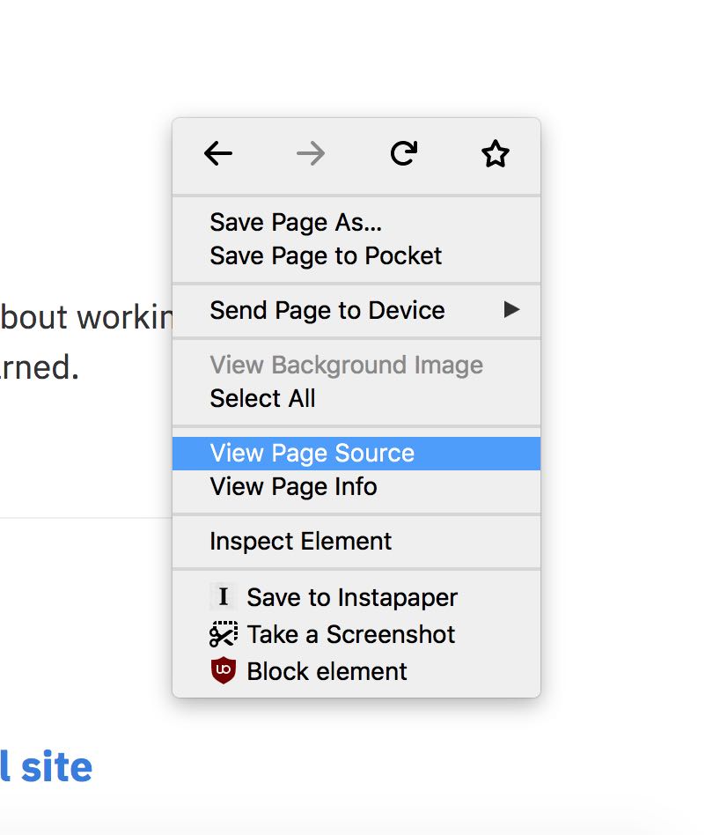
Task: Go back using the left arrow icon
Action: click(218, 154)
